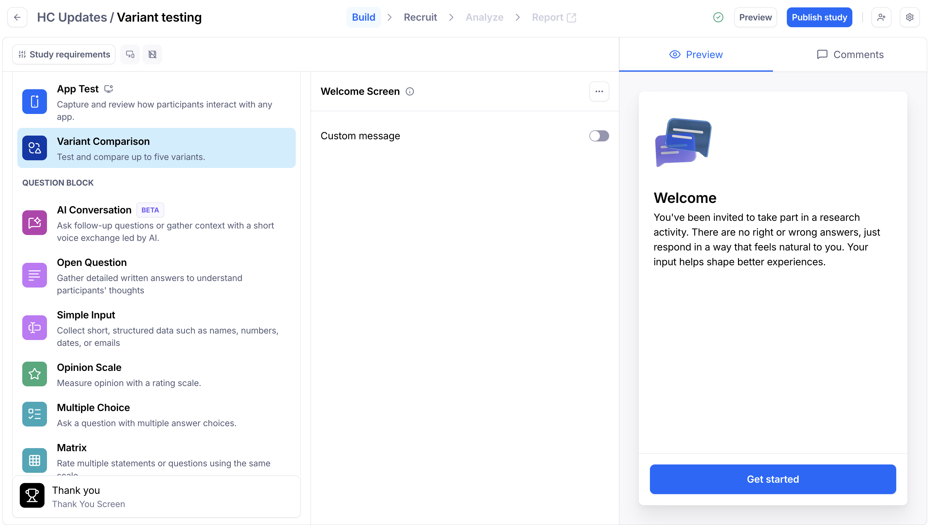Click Get started in the preview
929x525 pixels.
(773, 479)
